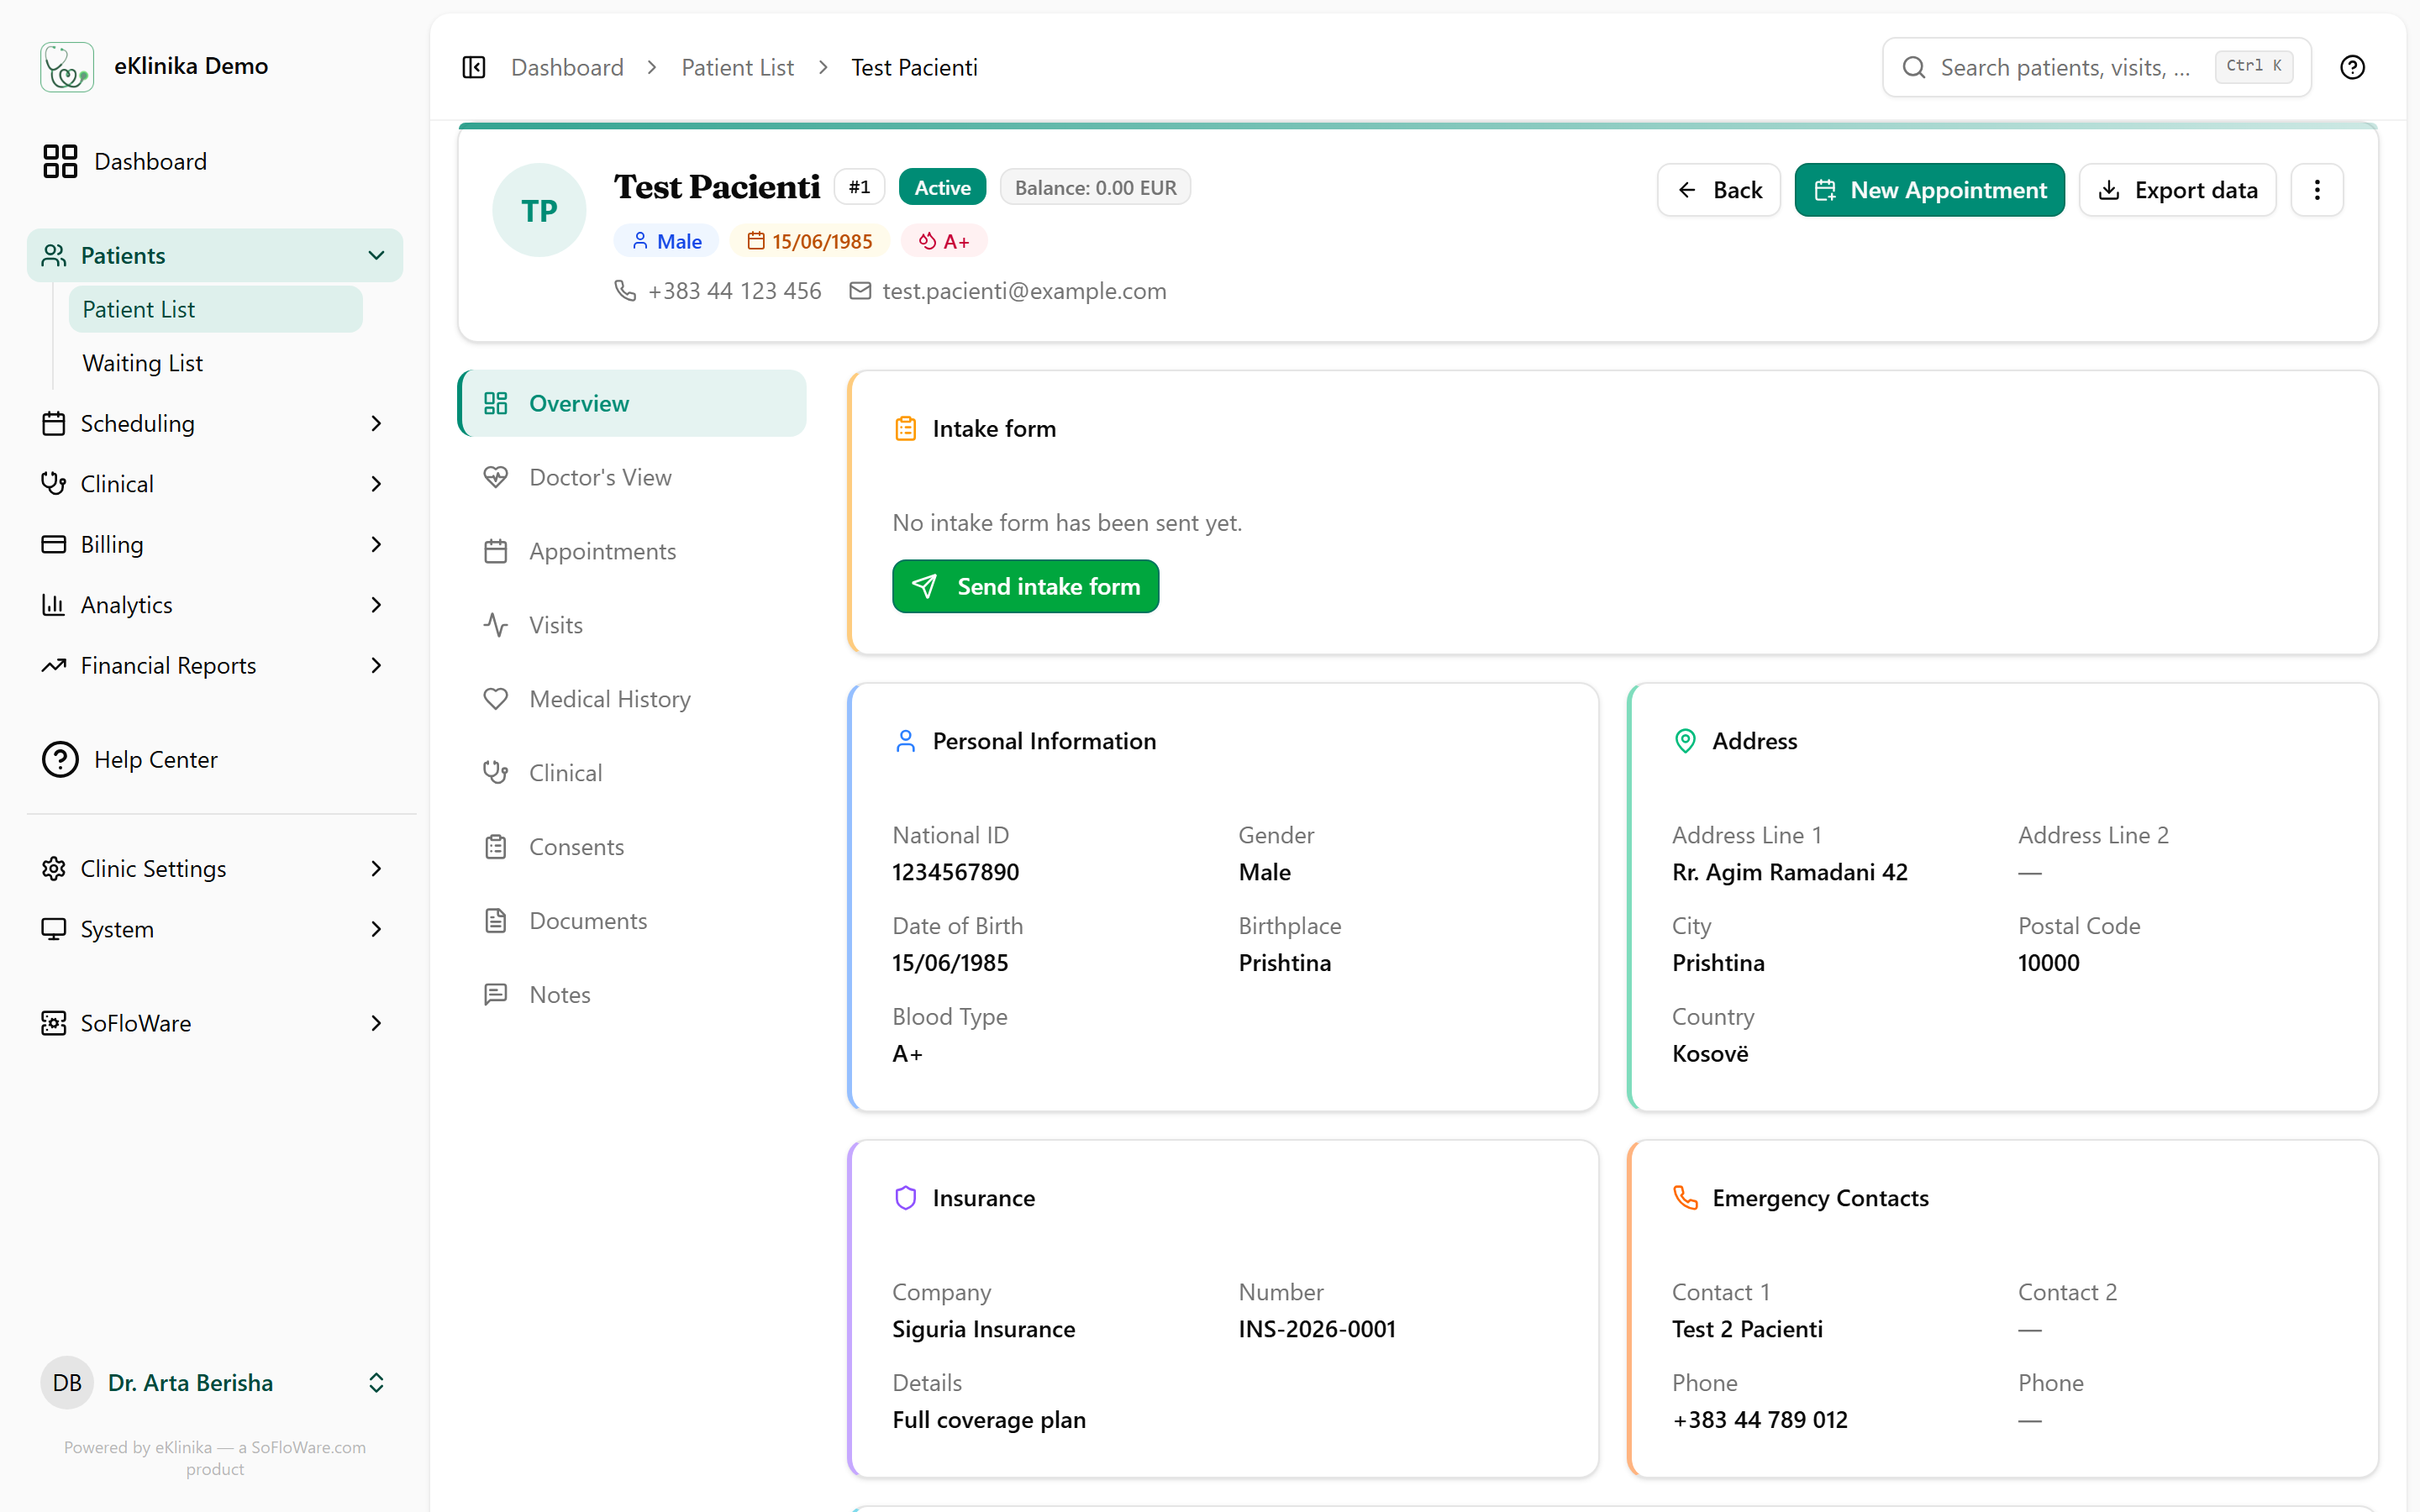2420x1512 pixels.
Task: Select Patient List in the sidebar
Action: tap(215, 309)
